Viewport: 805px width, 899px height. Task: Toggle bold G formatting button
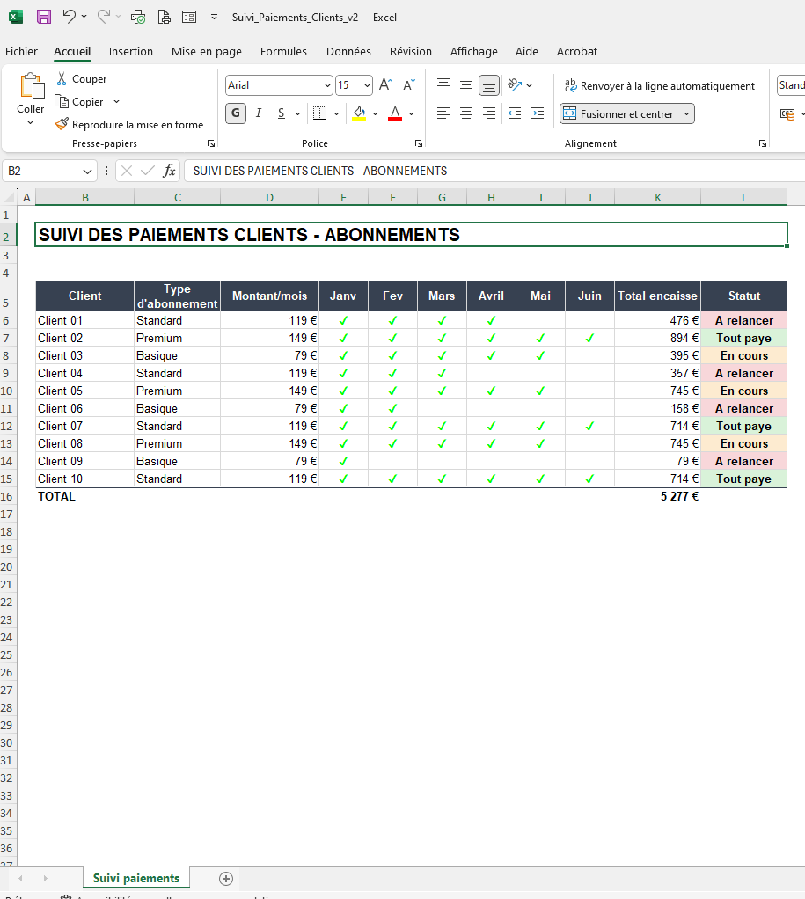(236, 113)
